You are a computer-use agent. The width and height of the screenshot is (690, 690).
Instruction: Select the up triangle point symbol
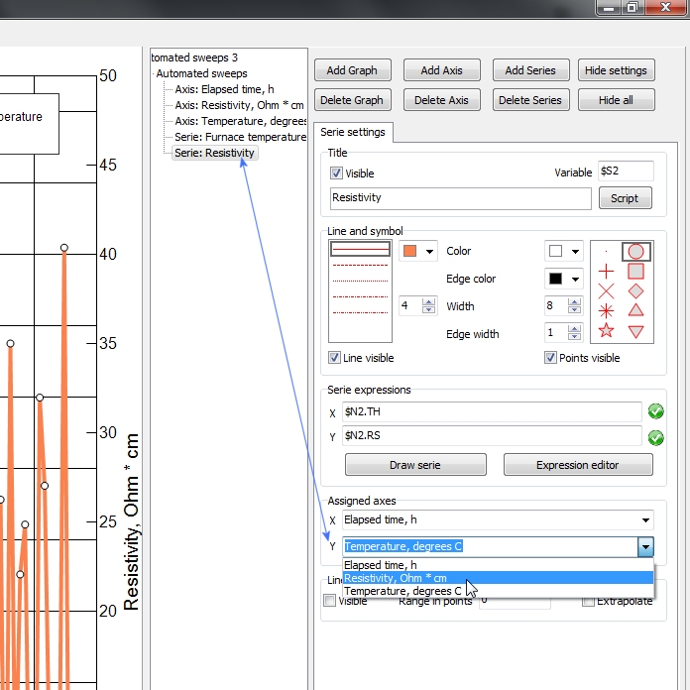click(x=635, y=310)
